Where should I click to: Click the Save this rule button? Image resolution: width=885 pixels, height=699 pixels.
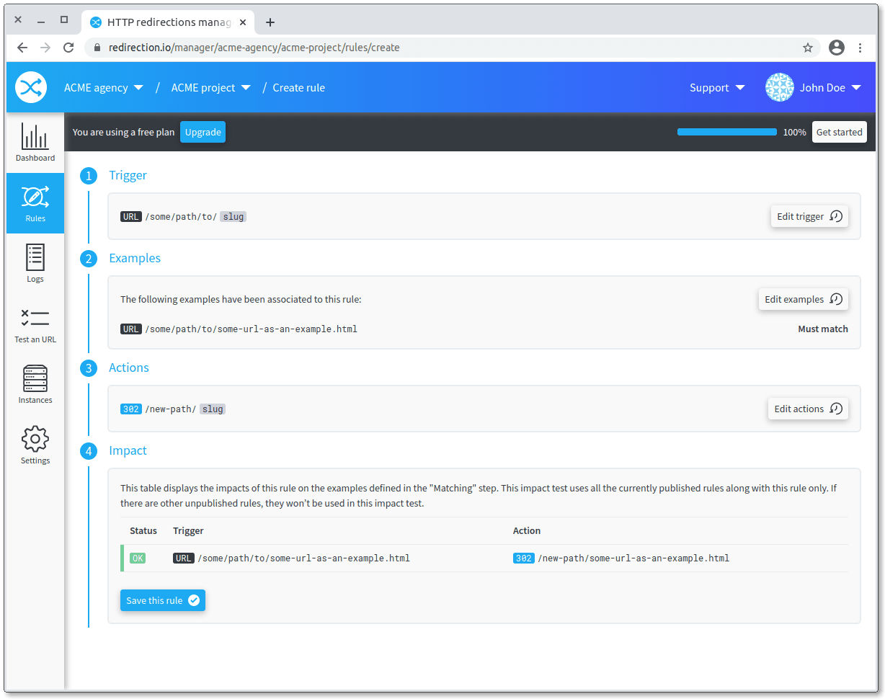(x=162, y=600)
